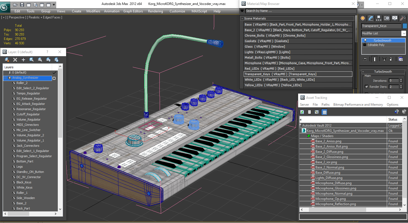Click the Transparent_Keys object name field
This screenshot has height=223, width=408.
[381, 26]
